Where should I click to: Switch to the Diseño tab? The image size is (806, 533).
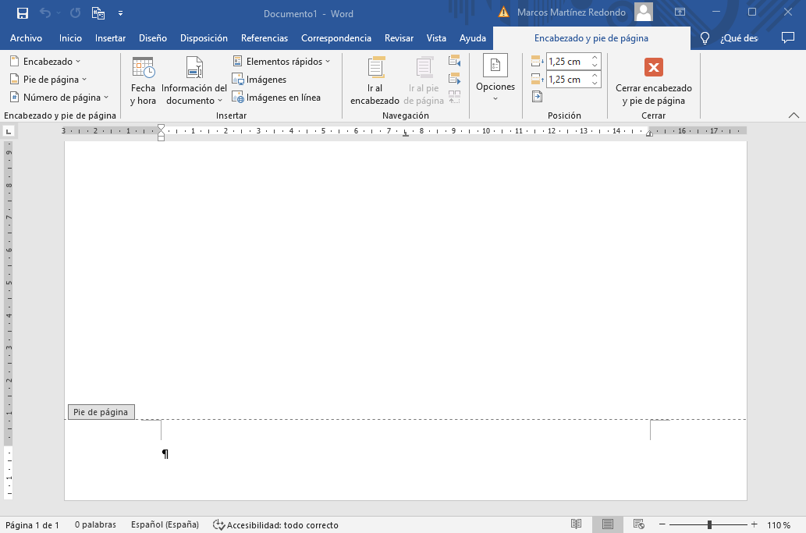pyautogui.click(x=153, y=38)
